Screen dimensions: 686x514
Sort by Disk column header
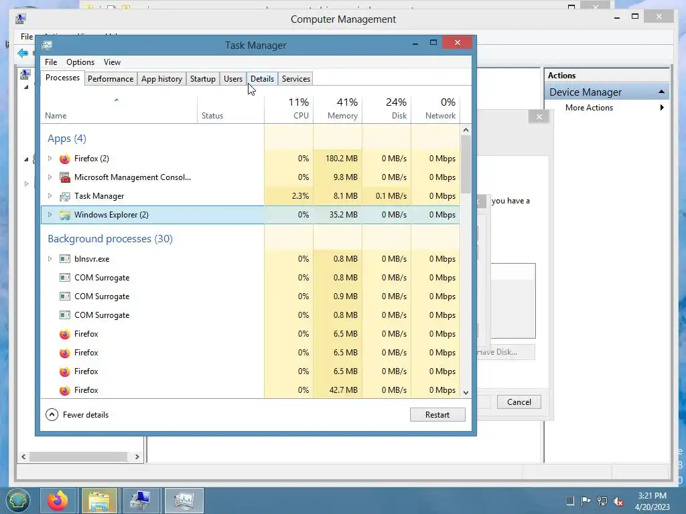(387, 108)
